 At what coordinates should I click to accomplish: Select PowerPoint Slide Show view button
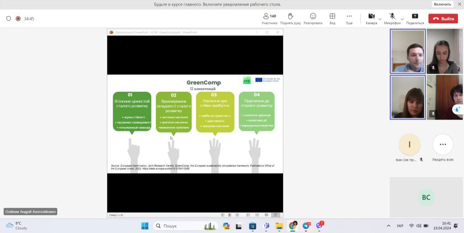(275, 215)
